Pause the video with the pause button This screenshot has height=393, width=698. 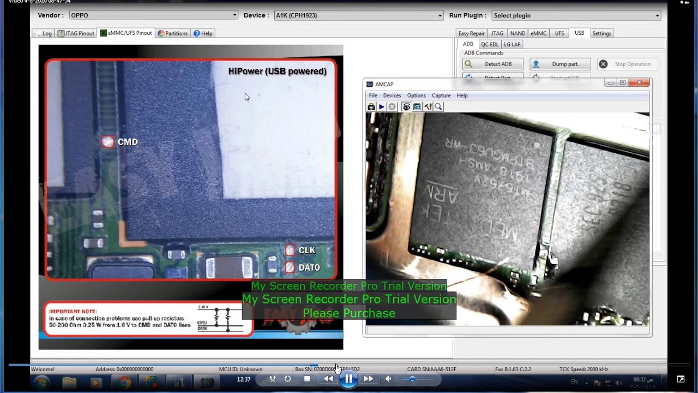(x=348, y=379)
